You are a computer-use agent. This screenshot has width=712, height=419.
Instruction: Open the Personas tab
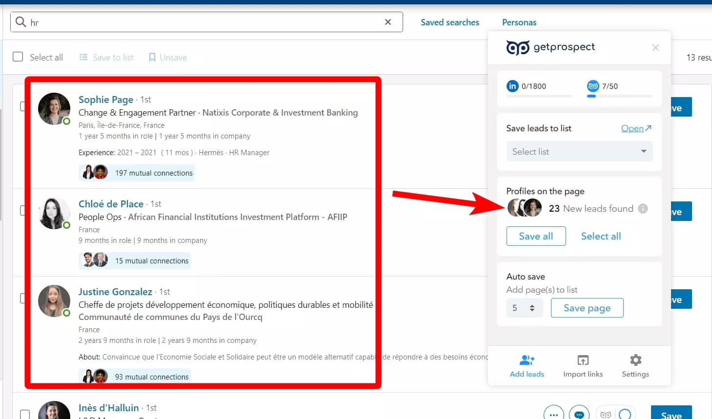point(519,22)
